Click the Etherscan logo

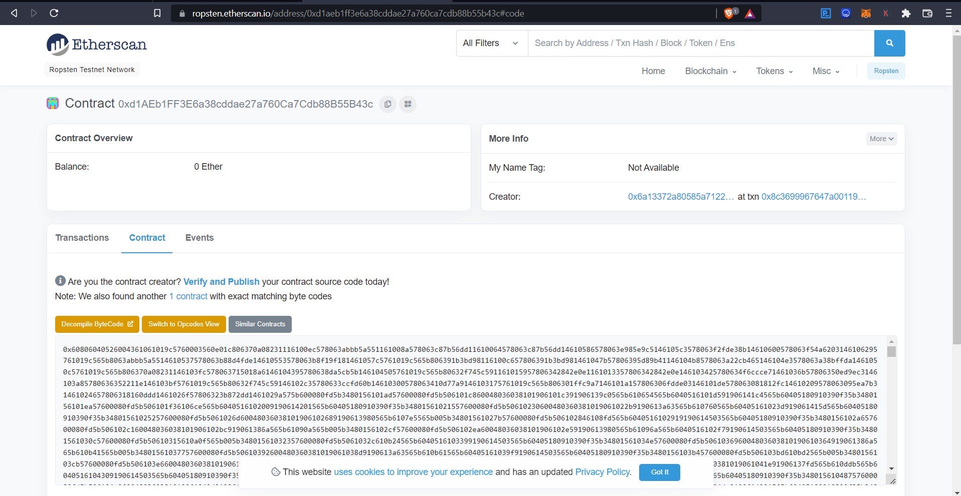96,44
